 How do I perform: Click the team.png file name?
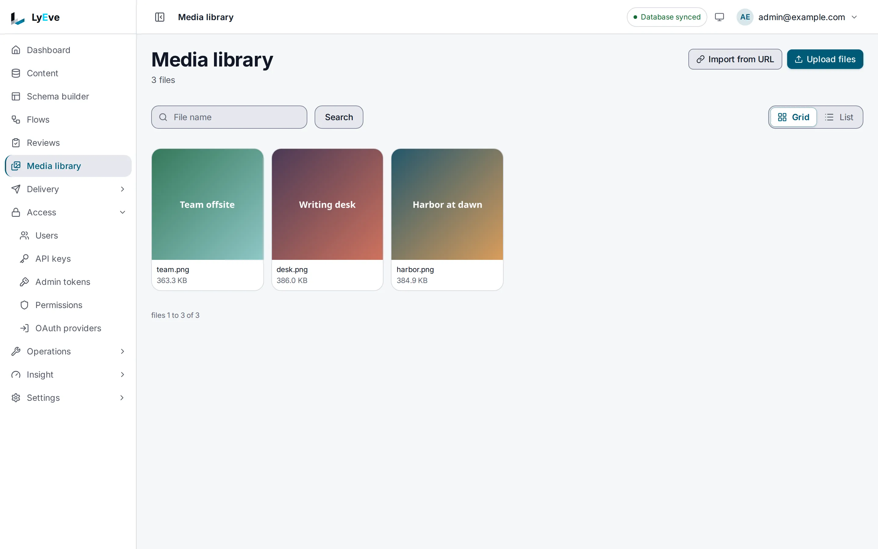[173, 269]
